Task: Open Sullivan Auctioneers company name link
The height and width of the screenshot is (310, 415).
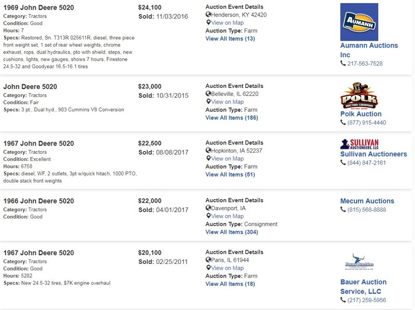Action: pyautogui.click(x=374, y=154)
